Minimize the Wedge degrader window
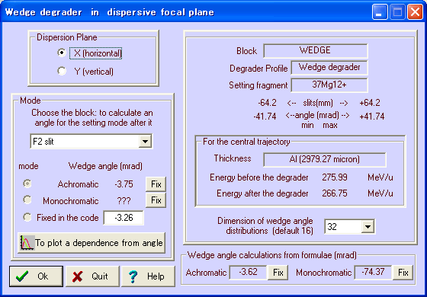Image resolution: width=427 pixels, height=297 pixels. pyautogui.click(x=380, y=12)
